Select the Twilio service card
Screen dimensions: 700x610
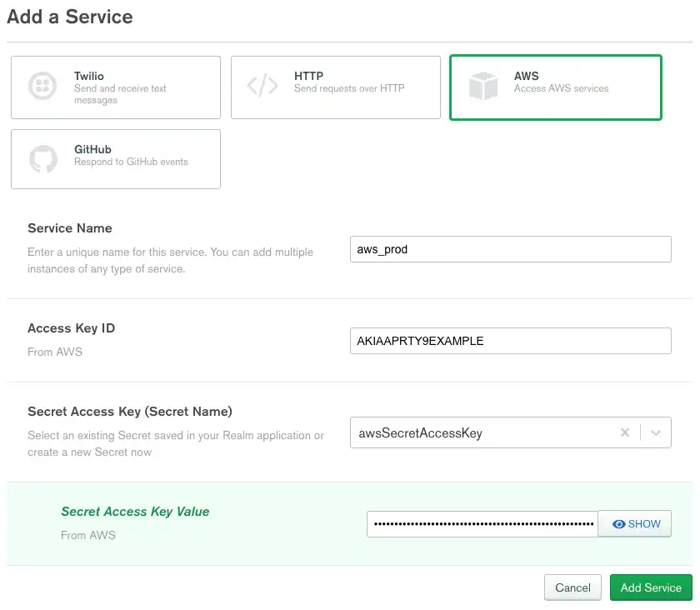point(115,87)
